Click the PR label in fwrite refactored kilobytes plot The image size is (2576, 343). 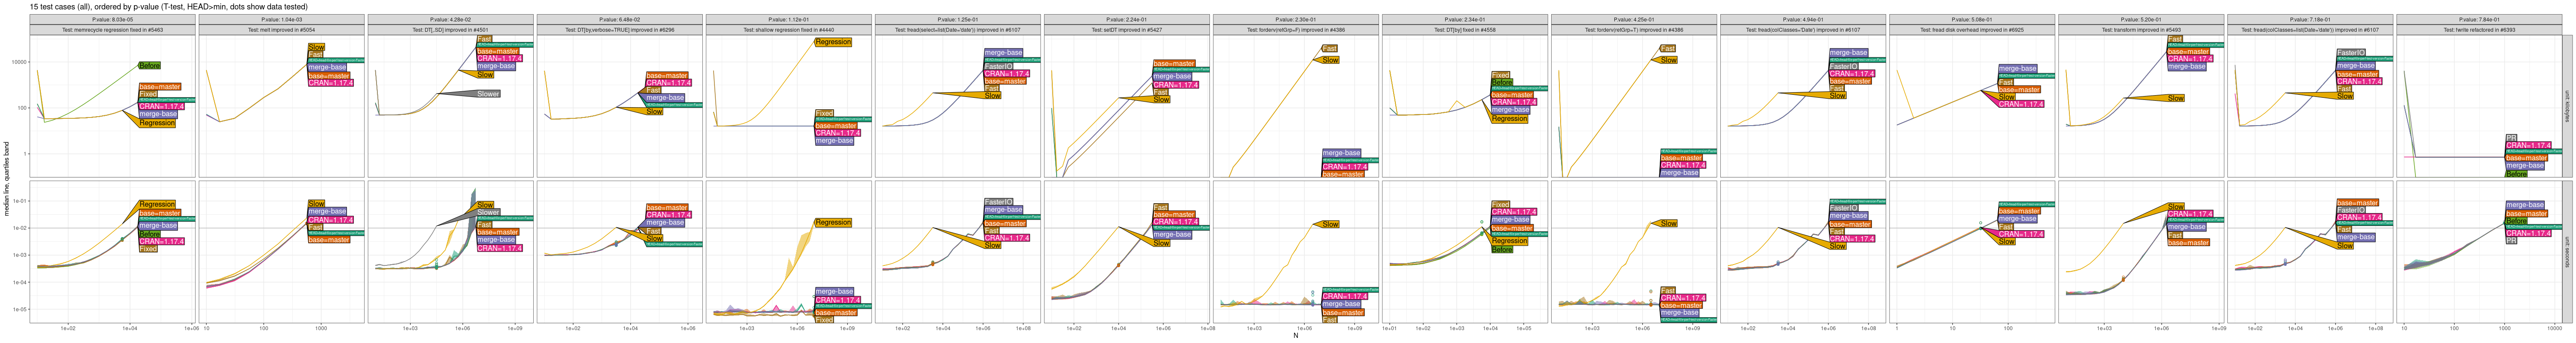pyautogui.click(x=2511, y=138)
